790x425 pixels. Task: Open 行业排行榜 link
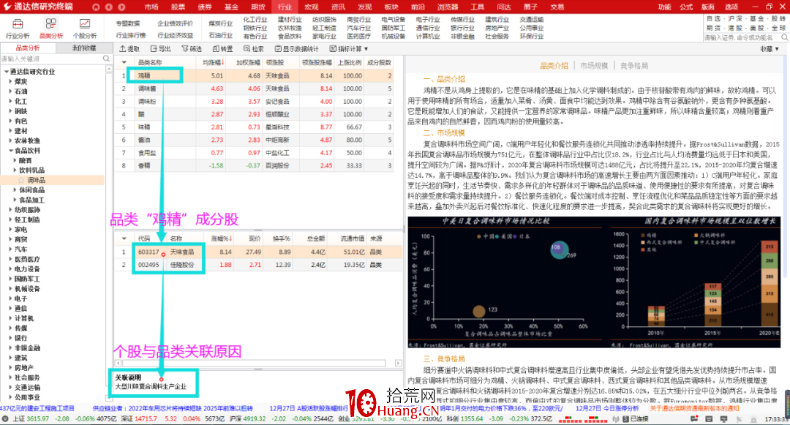[130, 36]
